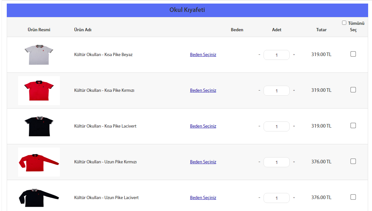
Task: Open Beden Seçiniz for Kısa Pike Kırmızı
Action: tap(203, 90)
